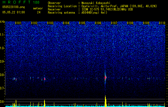Click the 0109 time marker
Screen dimensions: 168x107
tap(146, 23)
